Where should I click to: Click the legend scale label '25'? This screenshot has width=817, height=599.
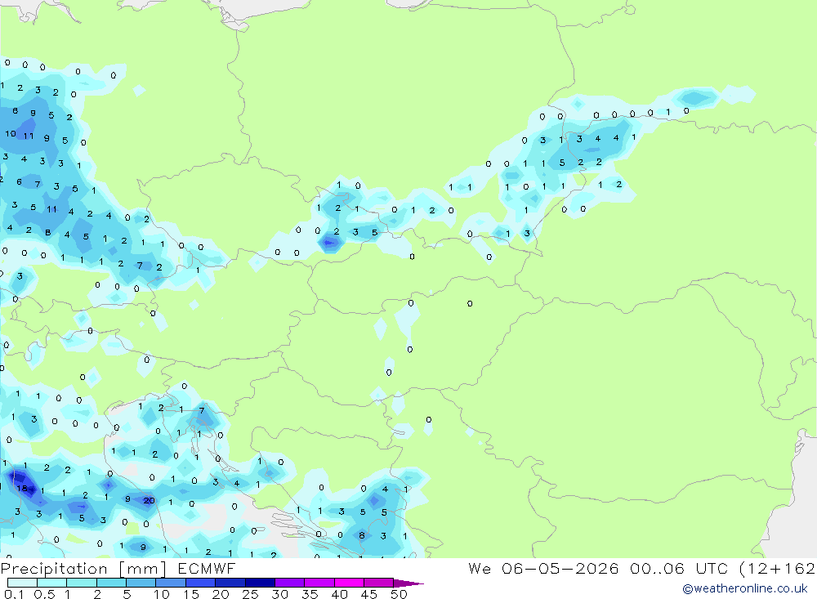point(250,594)
